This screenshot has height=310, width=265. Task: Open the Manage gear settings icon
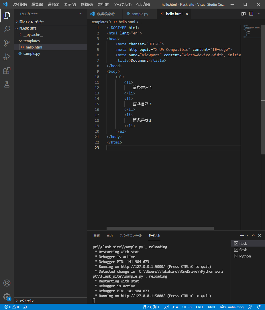[7, 297]
